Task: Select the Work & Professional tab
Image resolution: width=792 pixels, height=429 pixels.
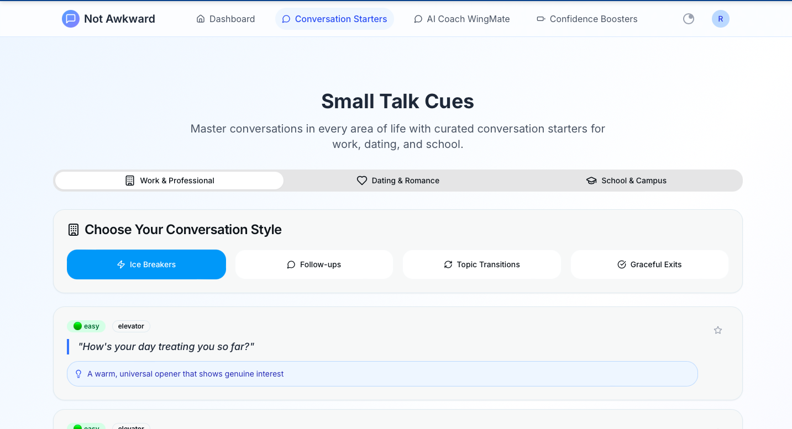Action: click(170, 181)
